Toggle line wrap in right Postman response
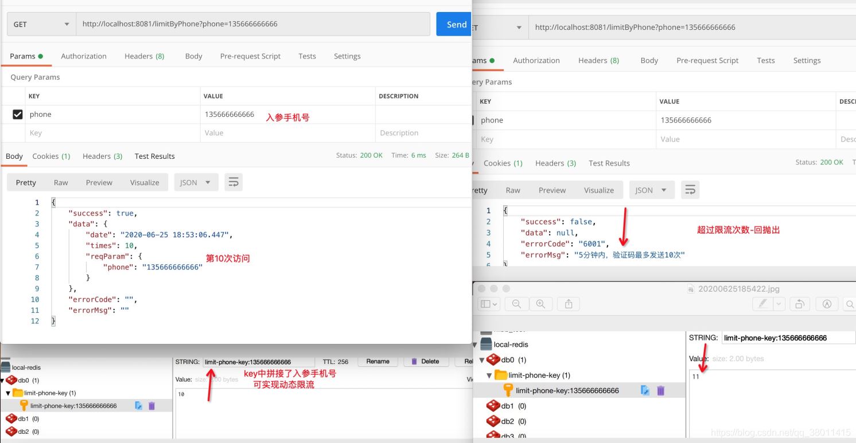The width and height of the screenshot is (856, 443). pyautogui.click(x=690, y=190)
